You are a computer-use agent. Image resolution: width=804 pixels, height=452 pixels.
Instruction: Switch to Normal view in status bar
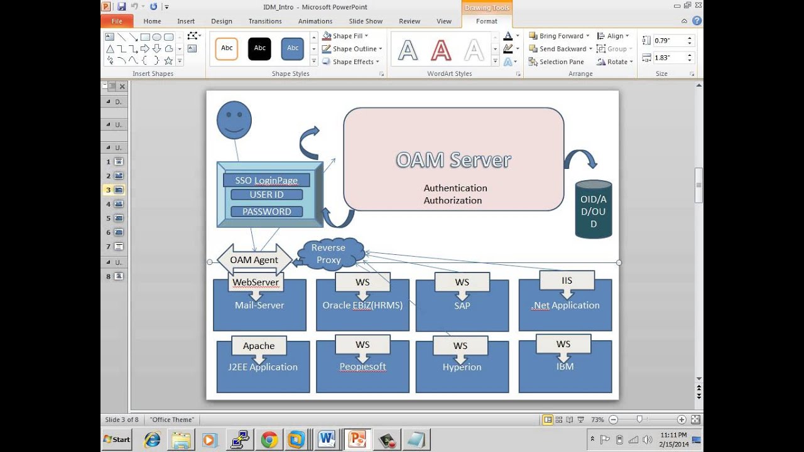[x=548, y=419]
